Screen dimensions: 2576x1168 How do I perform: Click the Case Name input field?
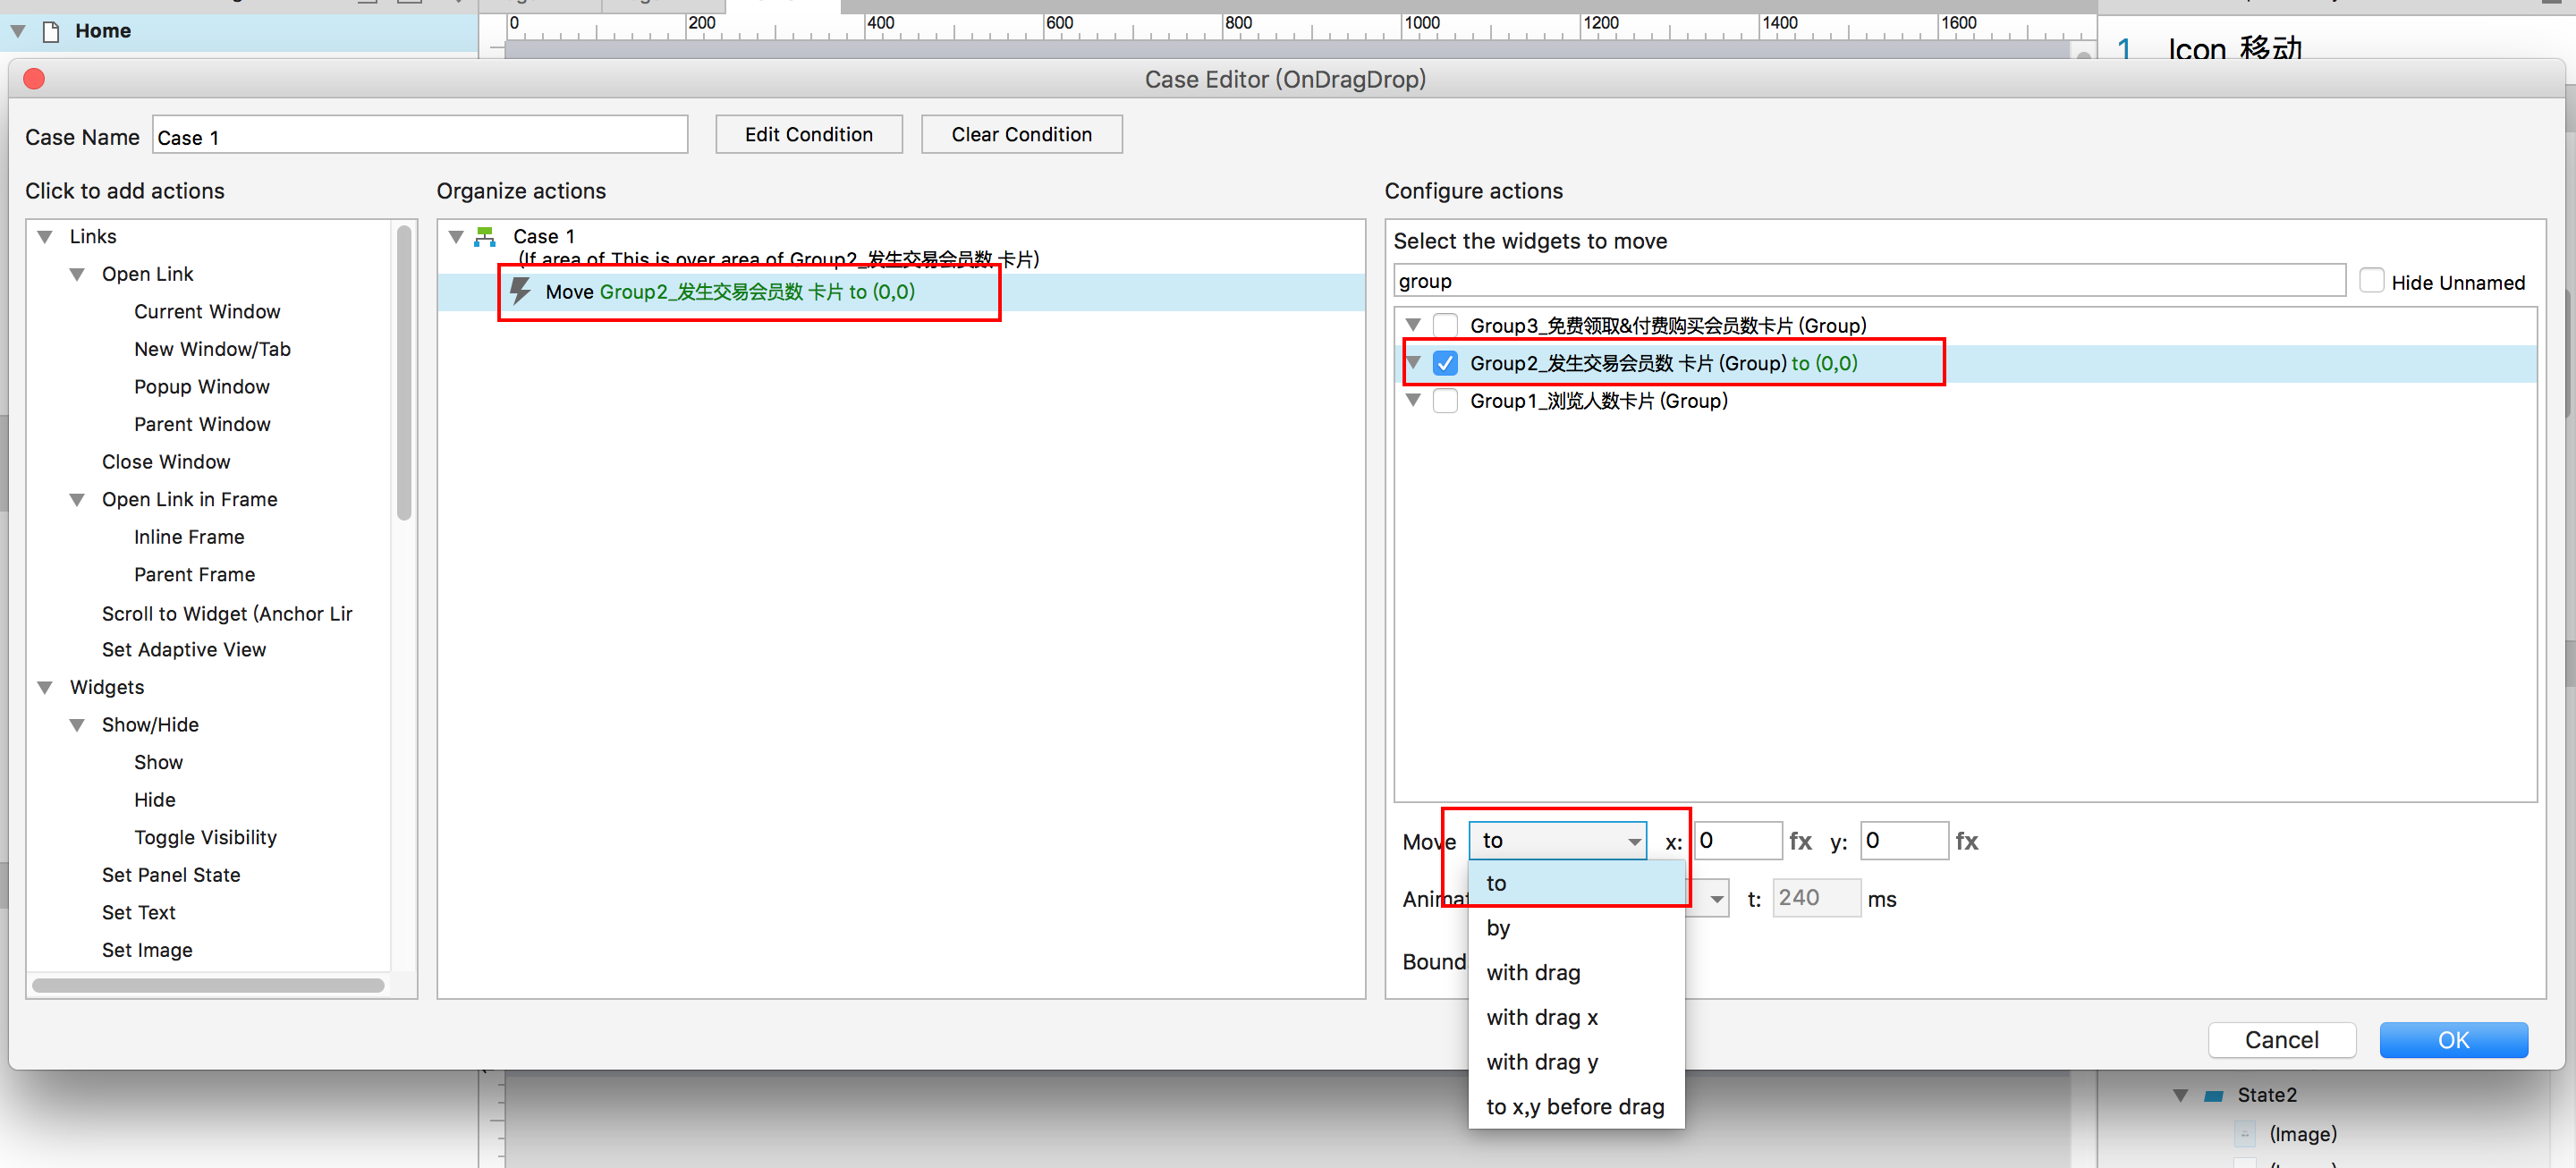click(x=420, y=136)
